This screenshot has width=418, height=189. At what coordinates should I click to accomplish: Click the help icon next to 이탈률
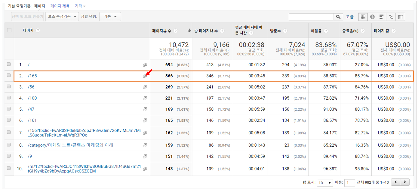tap(326, 30)
